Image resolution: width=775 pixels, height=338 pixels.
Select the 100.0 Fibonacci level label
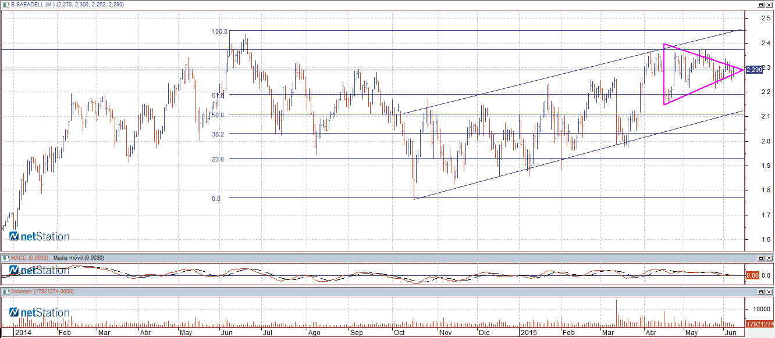[220, 31]
